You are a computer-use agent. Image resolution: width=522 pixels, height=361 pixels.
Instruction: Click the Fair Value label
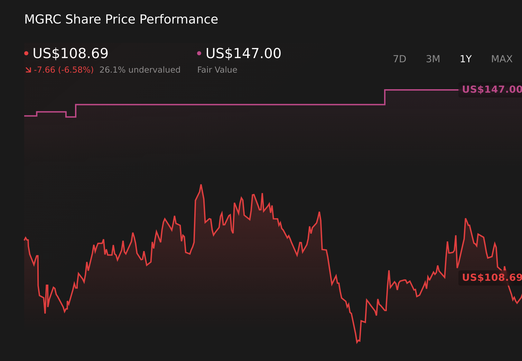(x=217, y=70)
